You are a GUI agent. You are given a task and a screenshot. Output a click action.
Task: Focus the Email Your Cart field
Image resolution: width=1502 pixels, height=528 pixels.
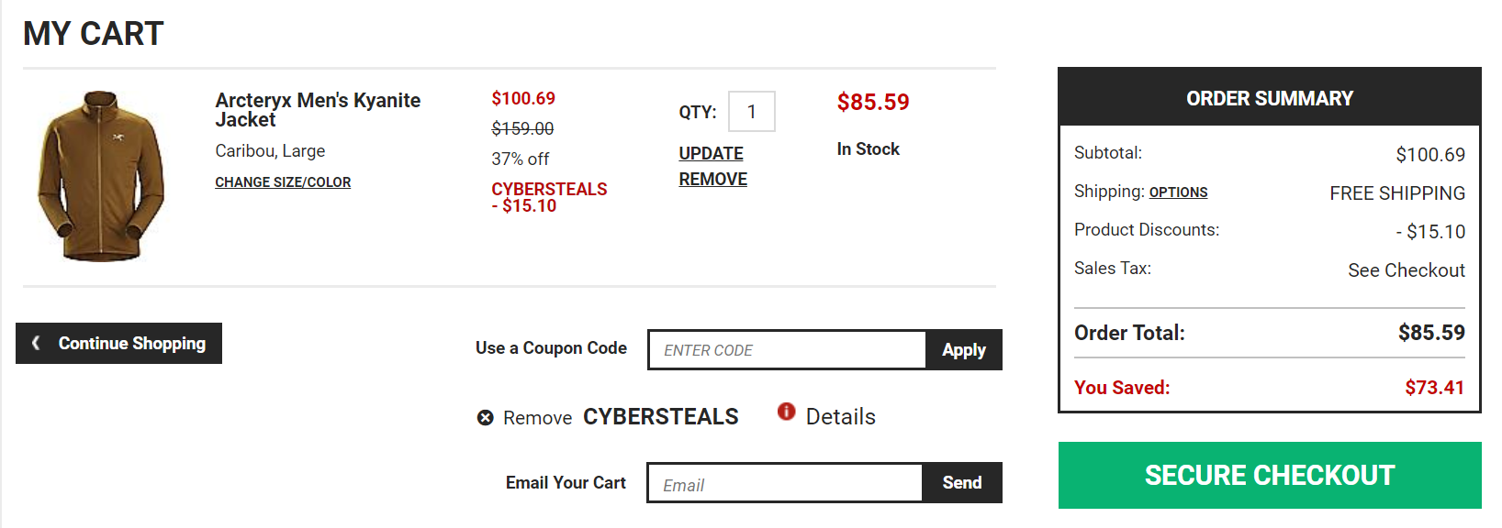785,483
